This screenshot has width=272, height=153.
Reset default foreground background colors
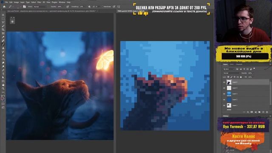pyautogui.click(x=2, y=96)
